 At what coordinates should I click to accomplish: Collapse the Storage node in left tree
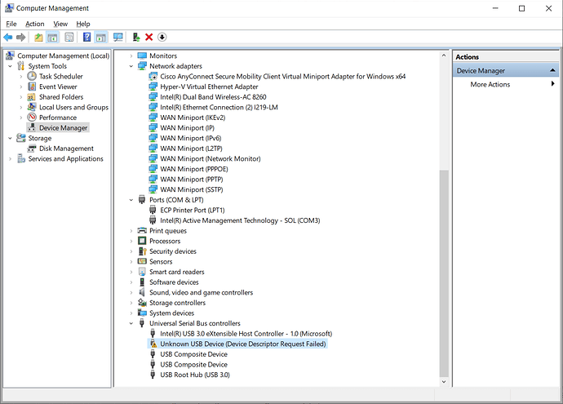click(10, 138)
